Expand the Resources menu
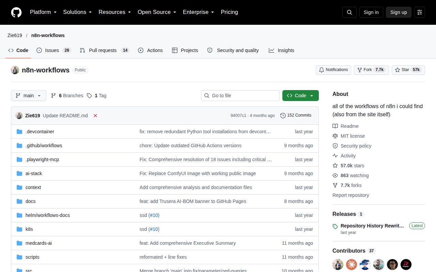Image resolution: width=436 pixels, height=272 pixels. point(115,12)
